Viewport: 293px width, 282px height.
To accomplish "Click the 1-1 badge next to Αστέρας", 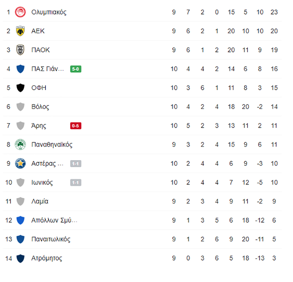I will pos(76,164).
